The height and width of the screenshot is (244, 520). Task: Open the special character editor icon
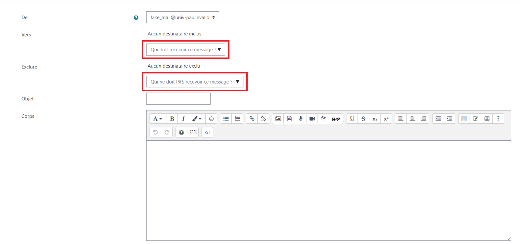pyautogui.click(x=475, y=119)
